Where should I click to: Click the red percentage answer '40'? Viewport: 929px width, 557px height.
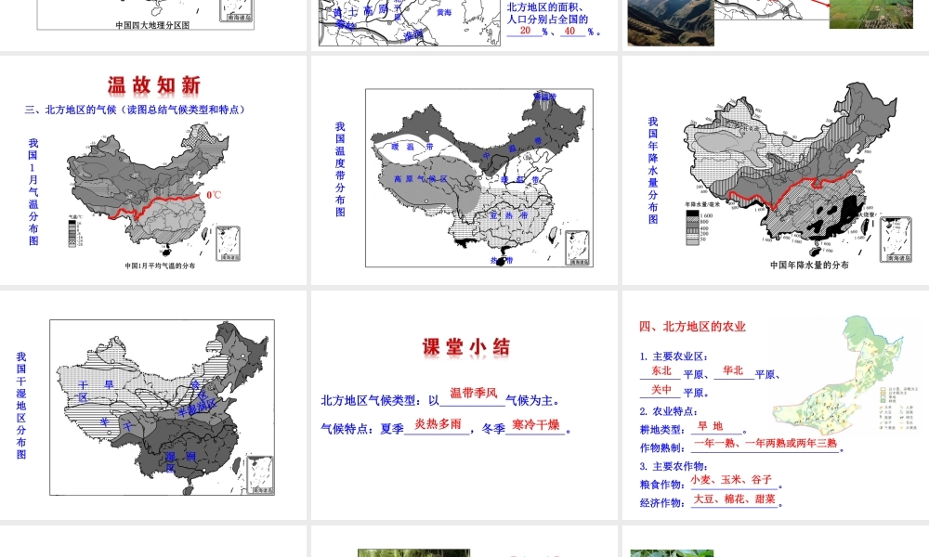[569, 31]
